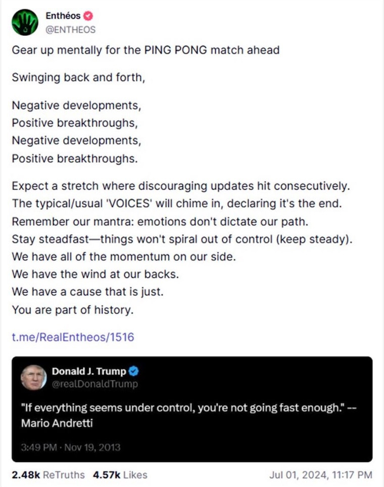
Task: View the 4.57k Likes list
Action: pyautogui.click(x=120, y=475)
